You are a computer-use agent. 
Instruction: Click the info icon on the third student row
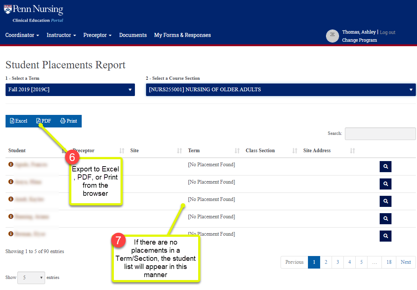point(10,199)
